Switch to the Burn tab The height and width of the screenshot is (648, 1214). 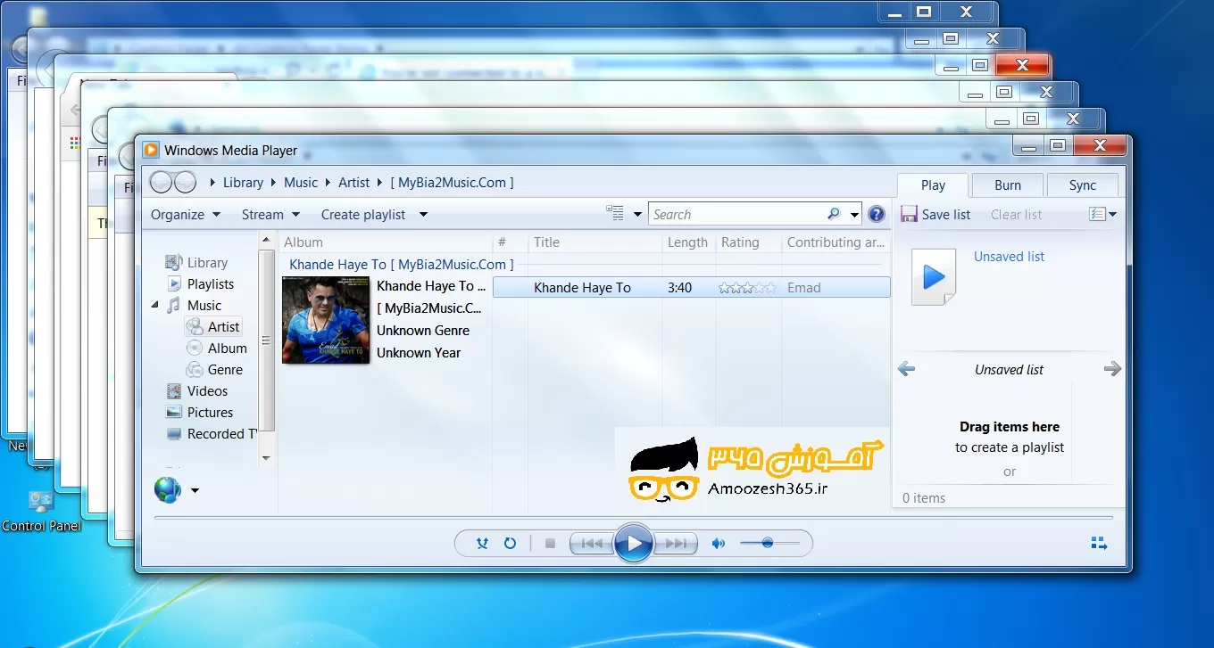point(1007,185)
